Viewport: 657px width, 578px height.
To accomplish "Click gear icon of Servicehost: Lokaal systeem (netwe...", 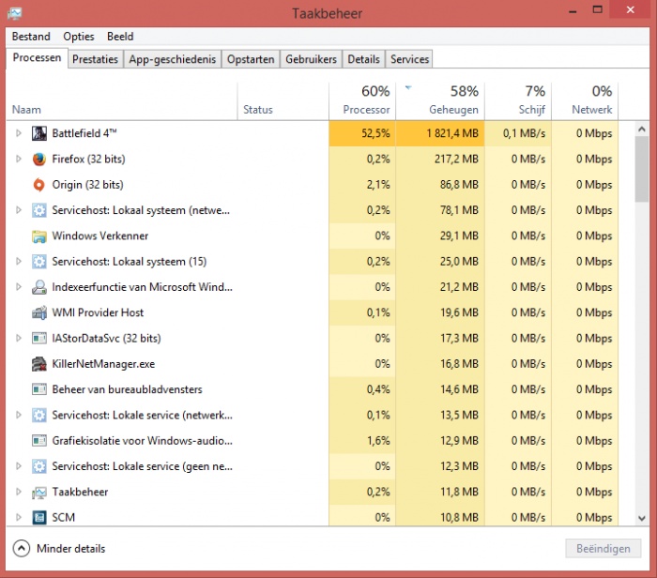I will pos(39,210).
